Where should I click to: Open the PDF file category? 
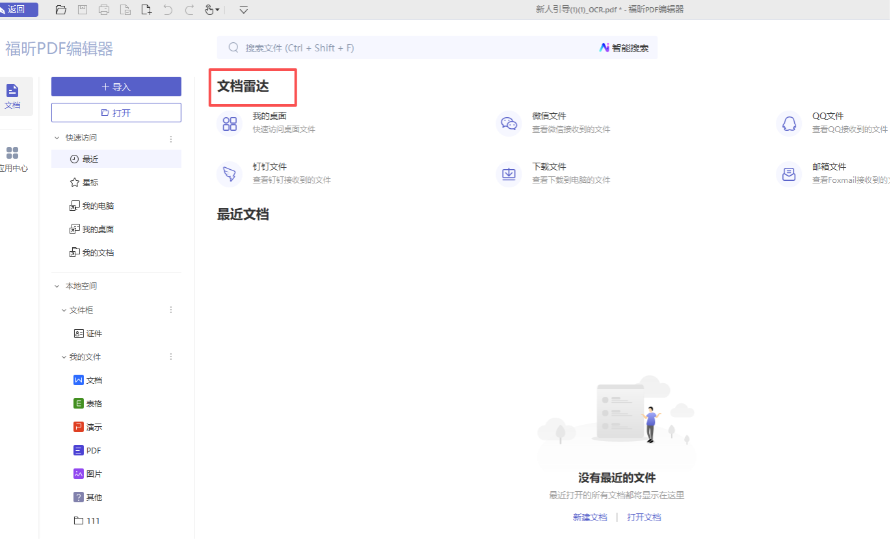pyautogui.click(x=93, y=451)
